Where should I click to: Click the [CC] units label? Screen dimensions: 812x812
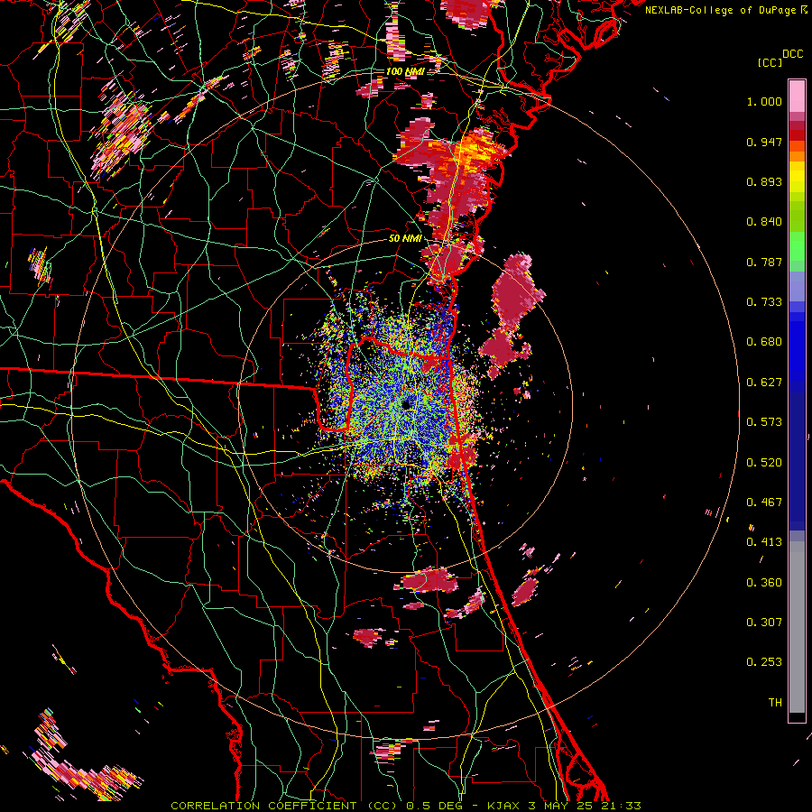(x=769, y=62)
